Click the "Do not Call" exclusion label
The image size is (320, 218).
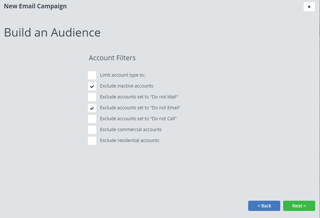pyautogui.click(x=138, y=119)
